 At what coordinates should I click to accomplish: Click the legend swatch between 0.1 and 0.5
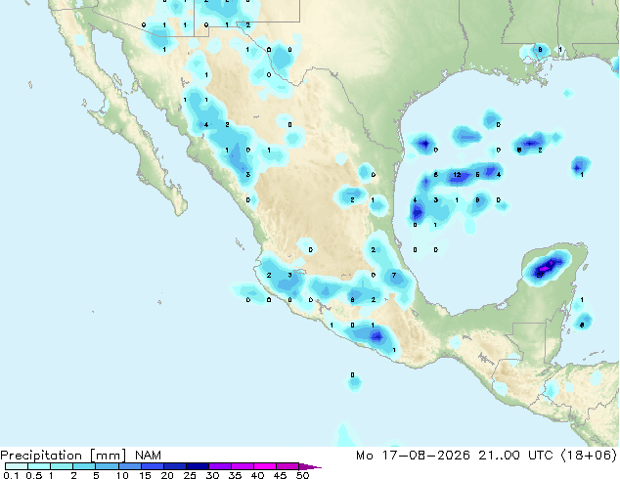click(17, 466)
